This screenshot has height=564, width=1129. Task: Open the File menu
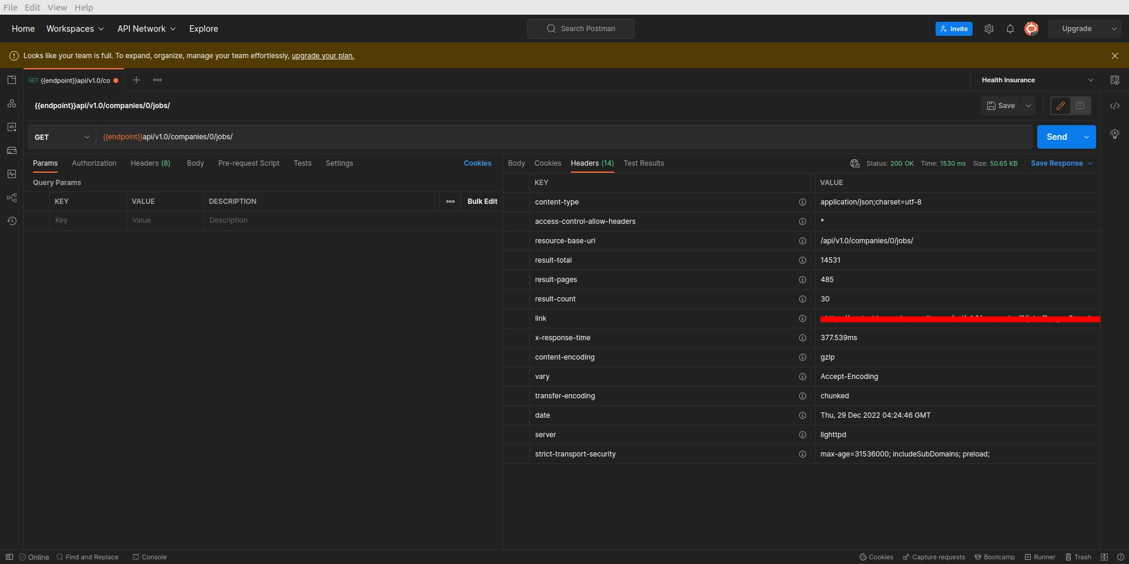click(x=11, y=7)
